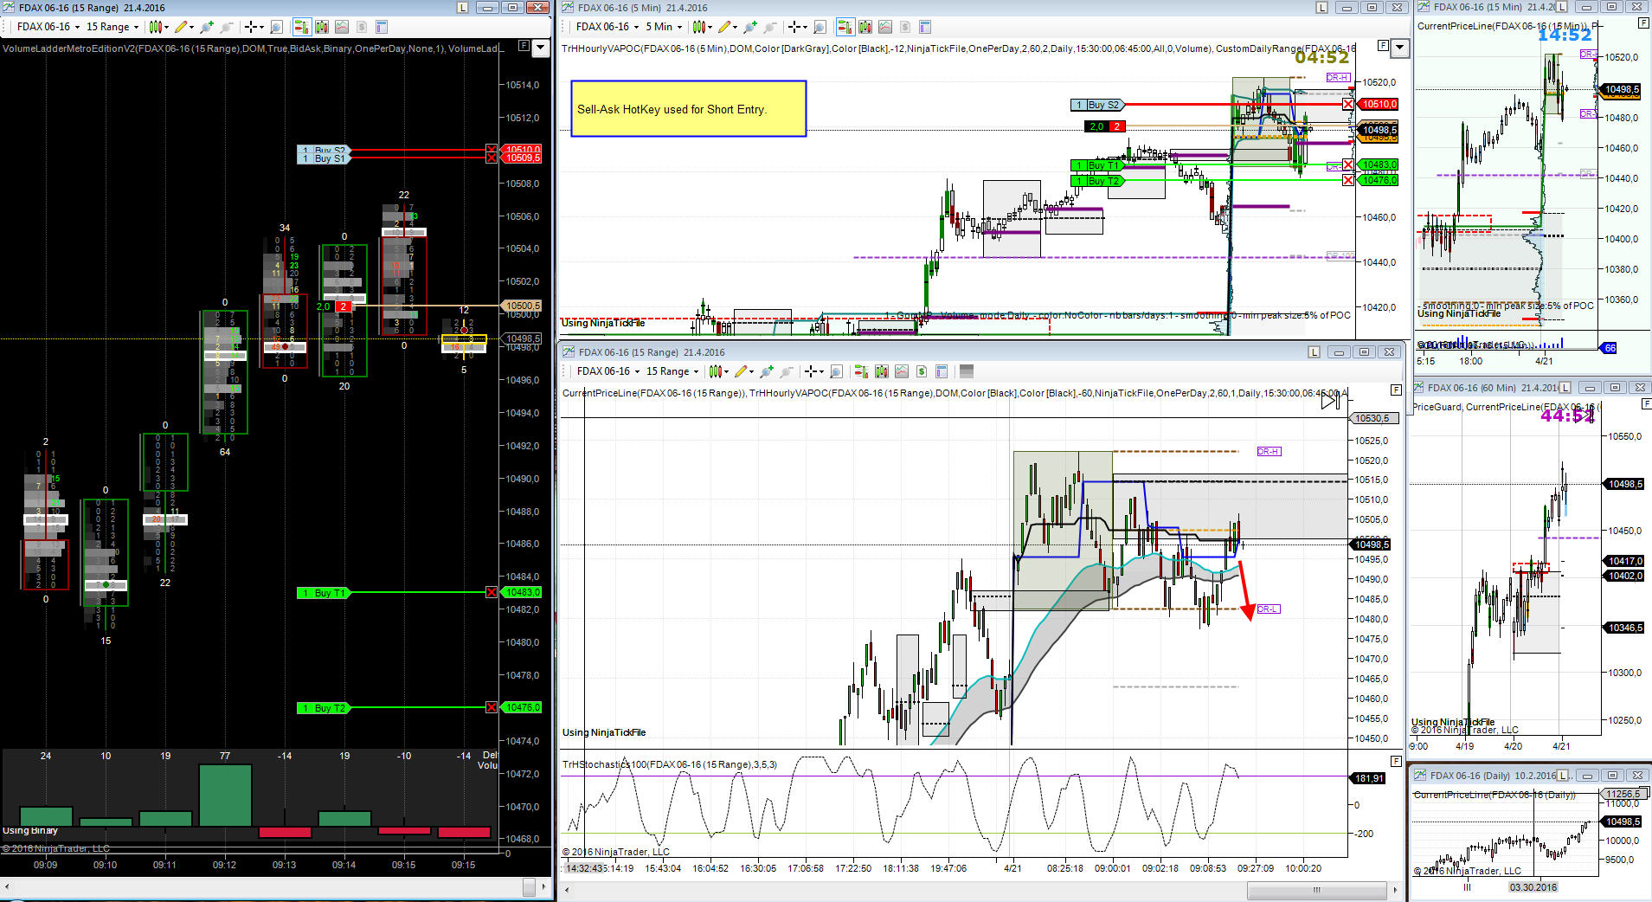
Task: Cancel Buy S2 order in 5 Min chart
Action: tap(1348, 104)
